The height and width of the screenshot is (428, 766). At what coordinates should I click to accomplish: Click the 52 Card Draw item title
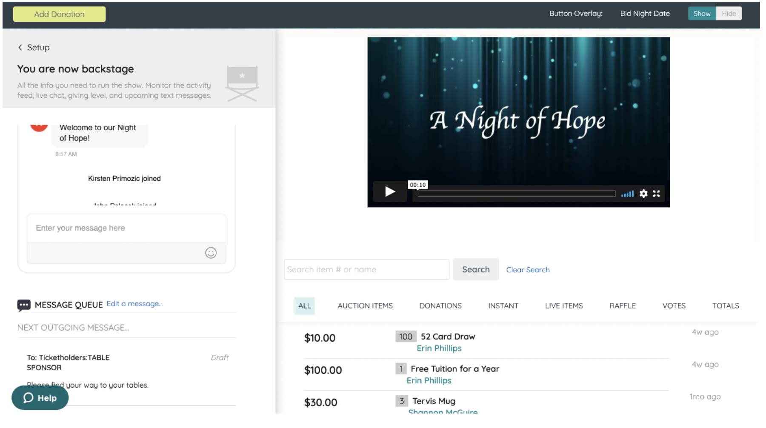point(448,337)
